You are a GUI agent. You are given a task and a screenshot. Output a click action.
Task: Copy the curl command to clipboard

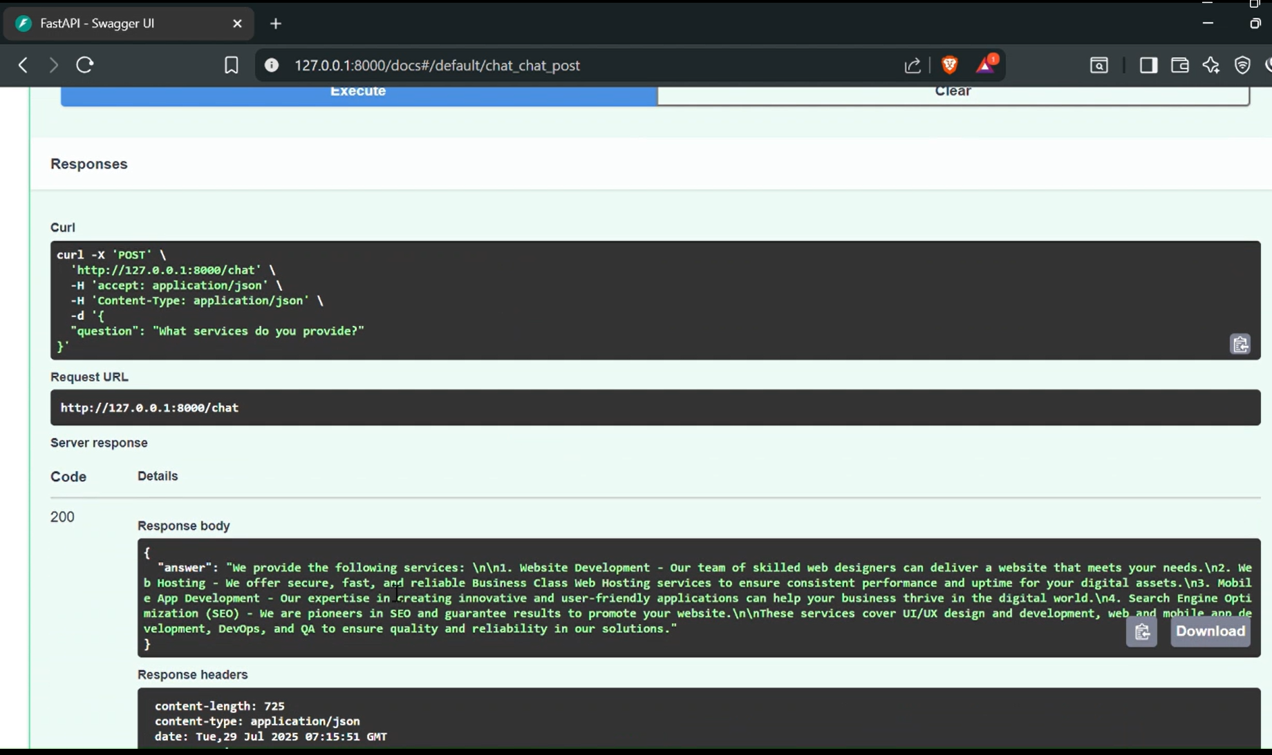pos(1240,344)
